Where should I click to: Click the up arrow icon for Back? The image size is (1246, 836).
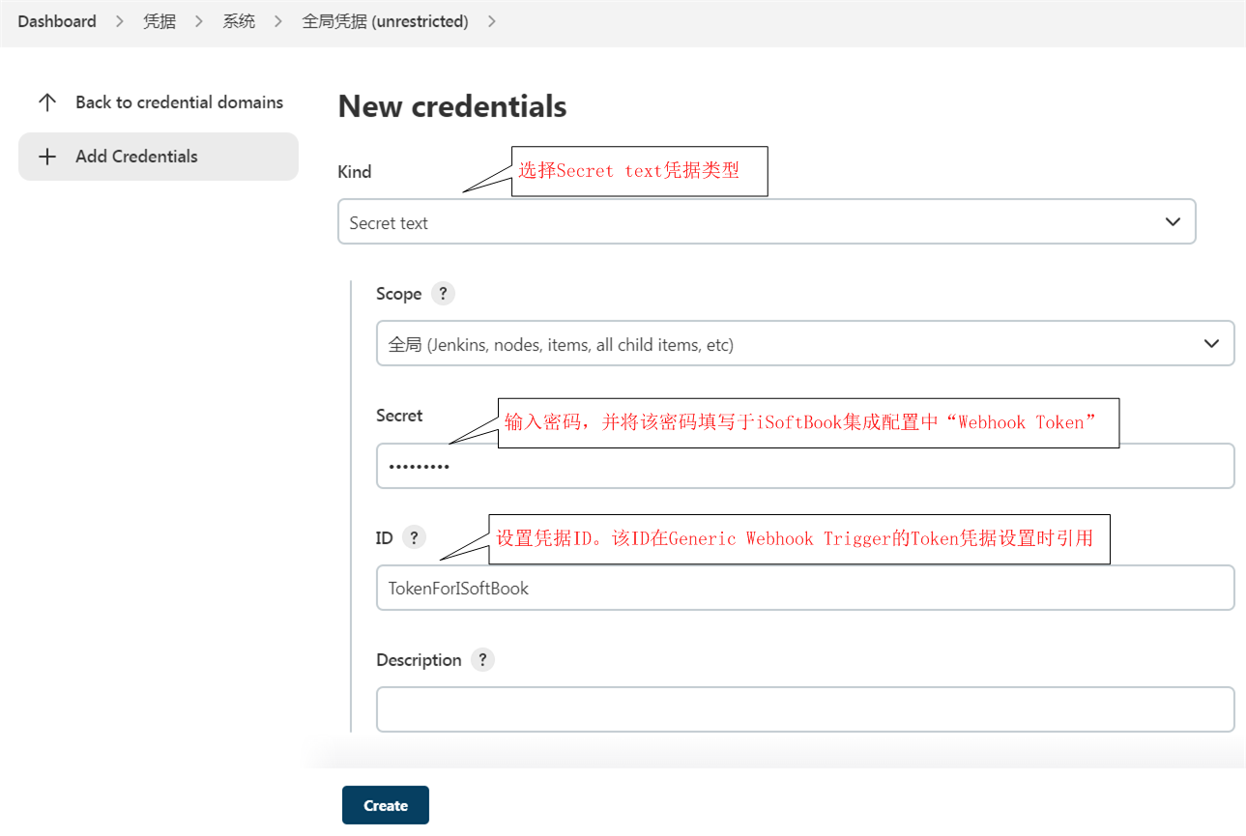pos(47,102)
